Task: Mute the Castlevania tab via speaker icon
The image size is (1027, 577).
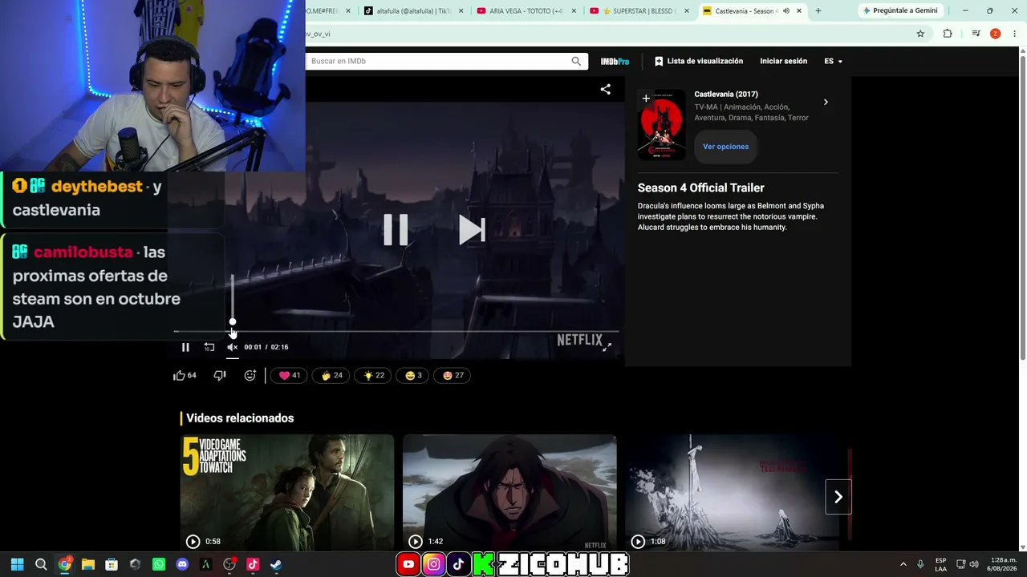Action: 786,10
